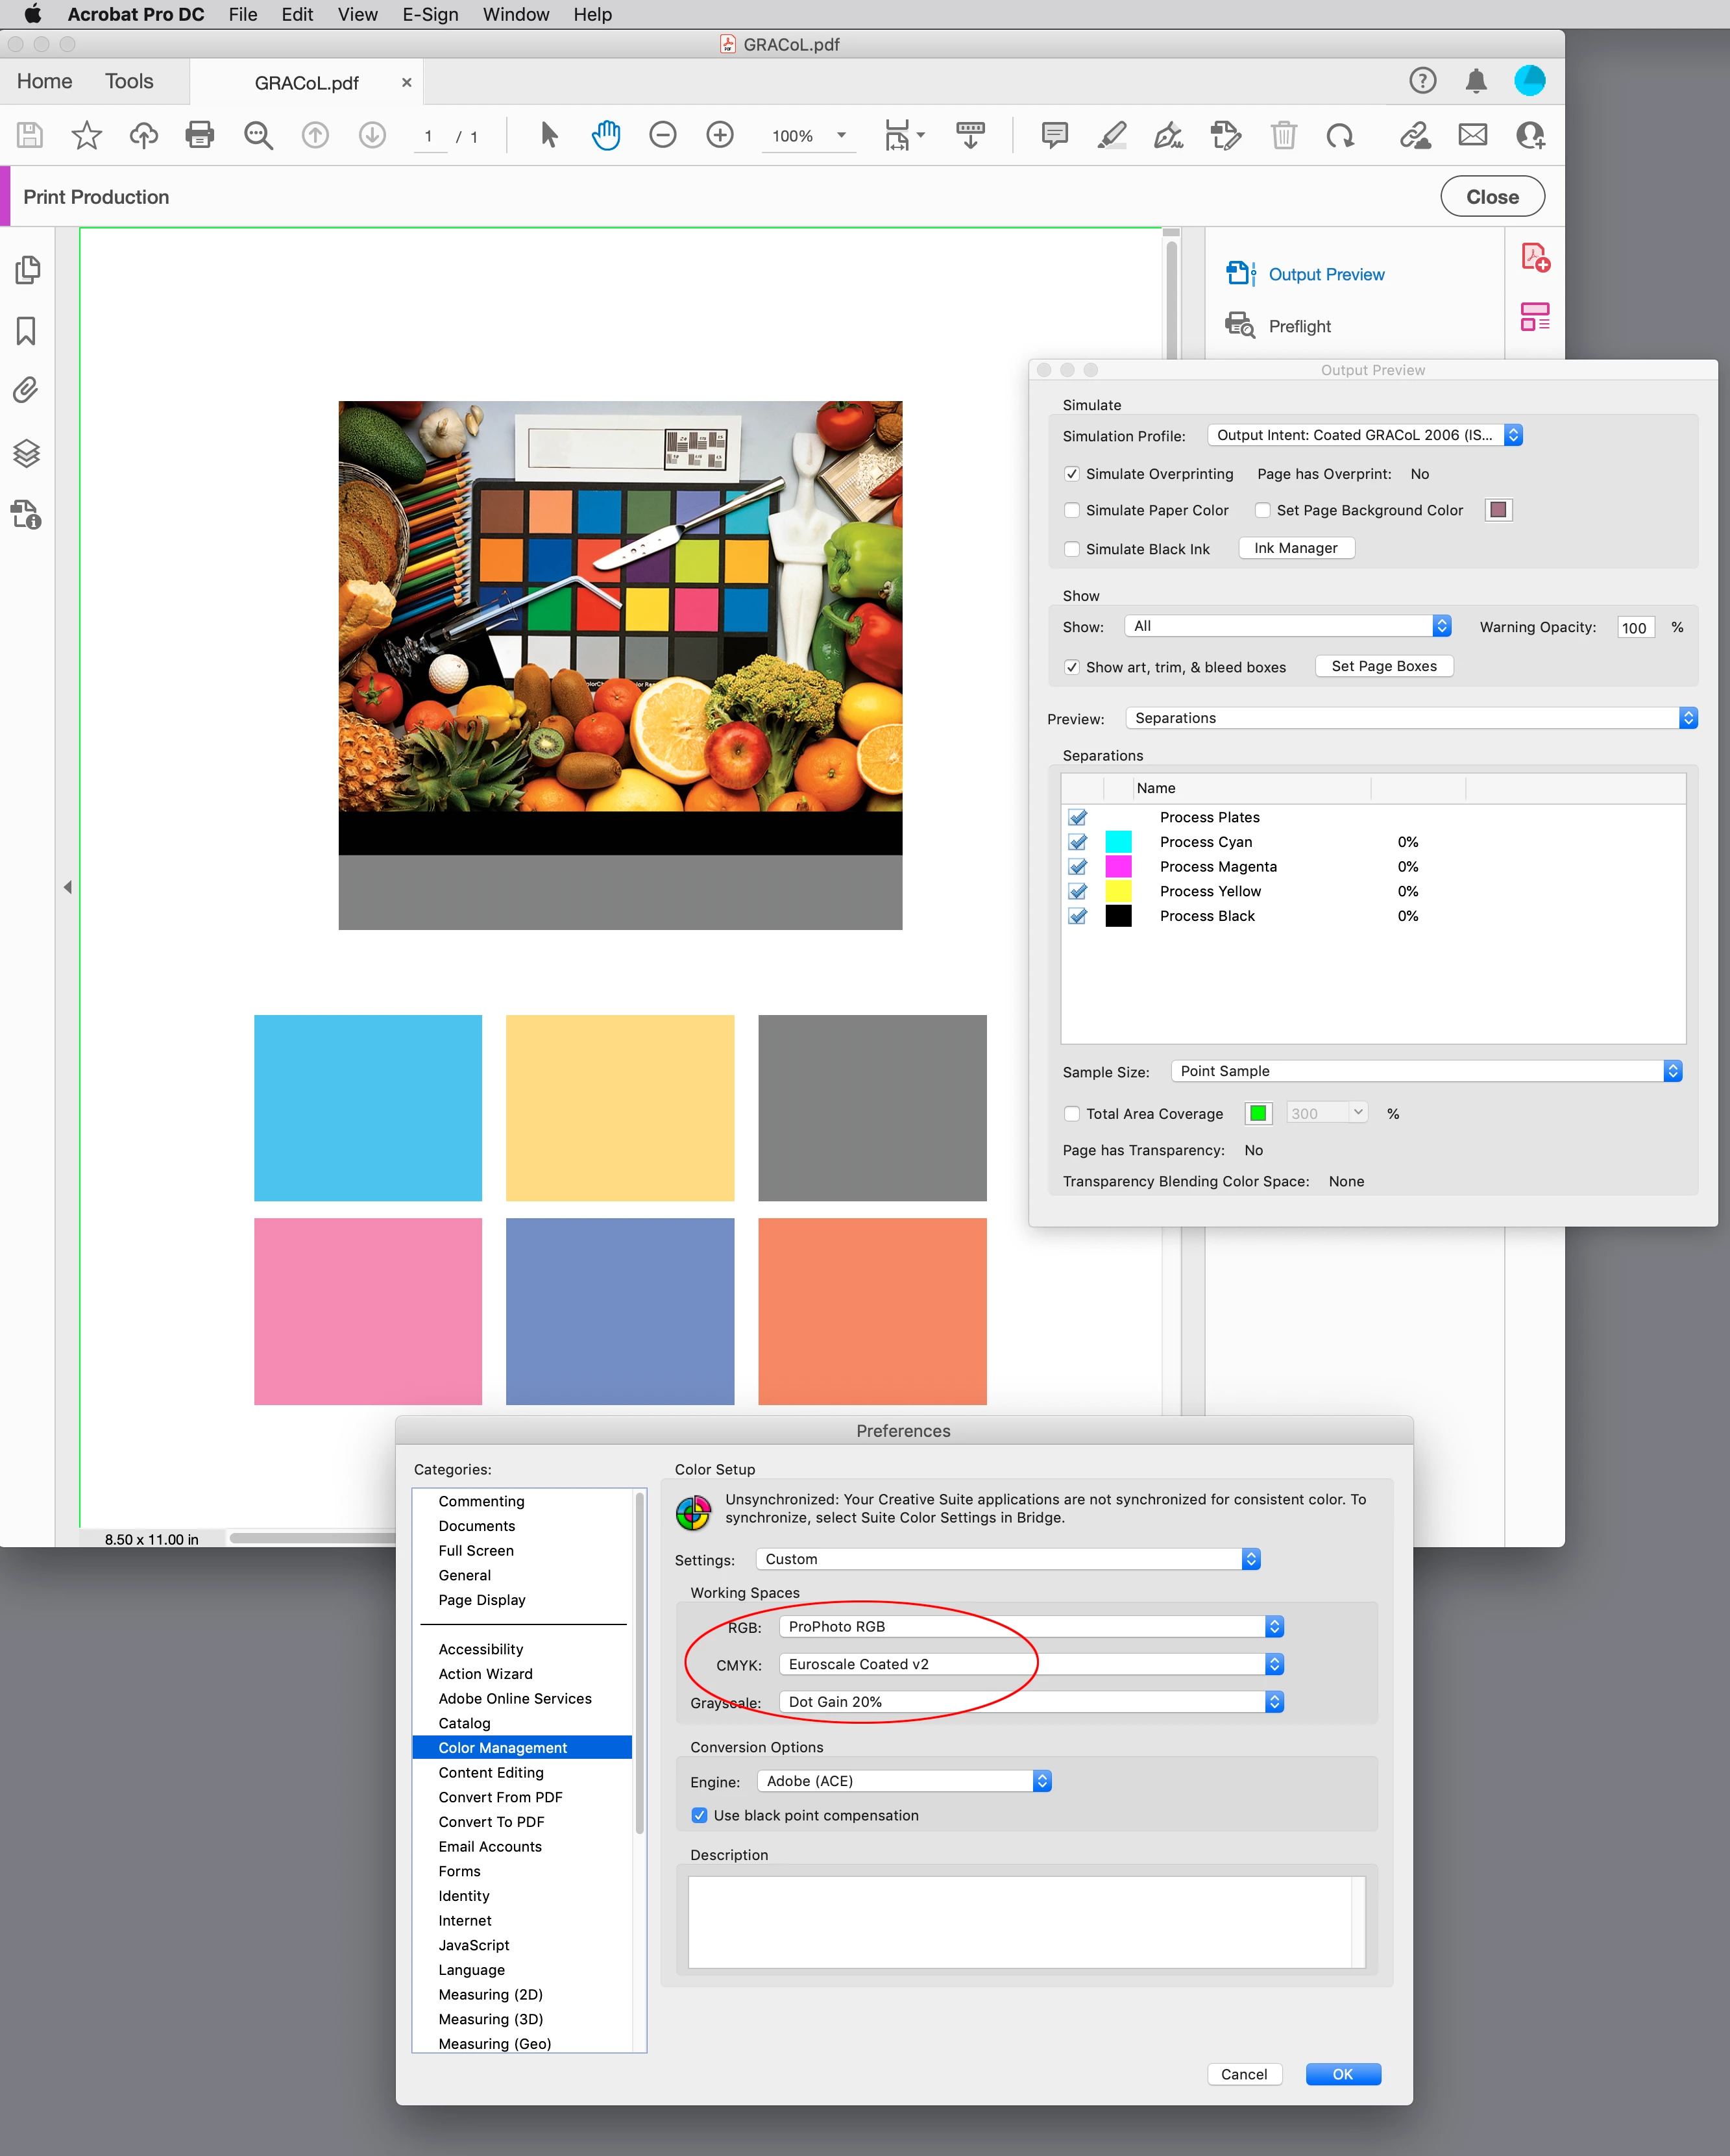Toggle Use black point compensation
The height and width of the screenshot is (2156, 1730).
[699, 1815]
